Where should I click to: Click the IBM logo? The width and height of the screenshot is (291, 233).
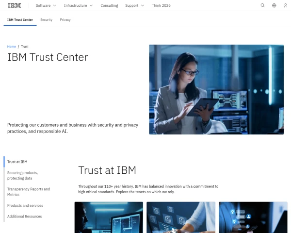14,5
